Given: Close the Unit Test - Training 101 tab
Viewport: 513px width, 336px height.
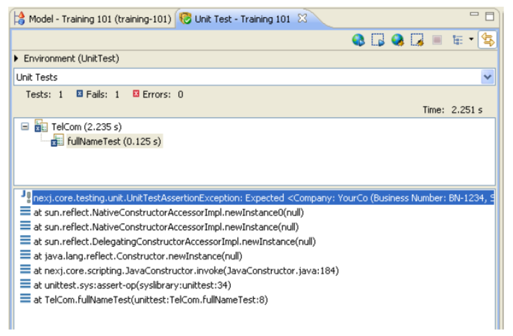Looking at the screenshot, I should [x=302, y=19].
